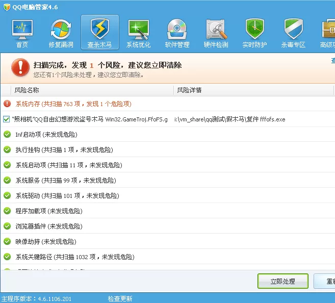The image size is (335, 303).
Task: Select the 系统服务 (共扫描 99 项) row
Action: point(167,181)
